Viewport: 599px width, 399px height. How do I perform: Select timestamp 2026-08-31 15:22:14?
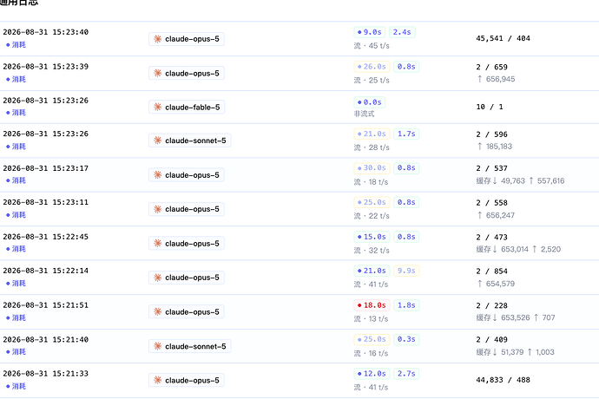click(x=46, y=271)
